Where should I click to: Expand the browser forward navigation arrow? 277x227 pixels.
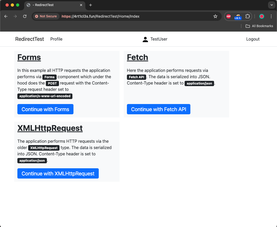15,16
